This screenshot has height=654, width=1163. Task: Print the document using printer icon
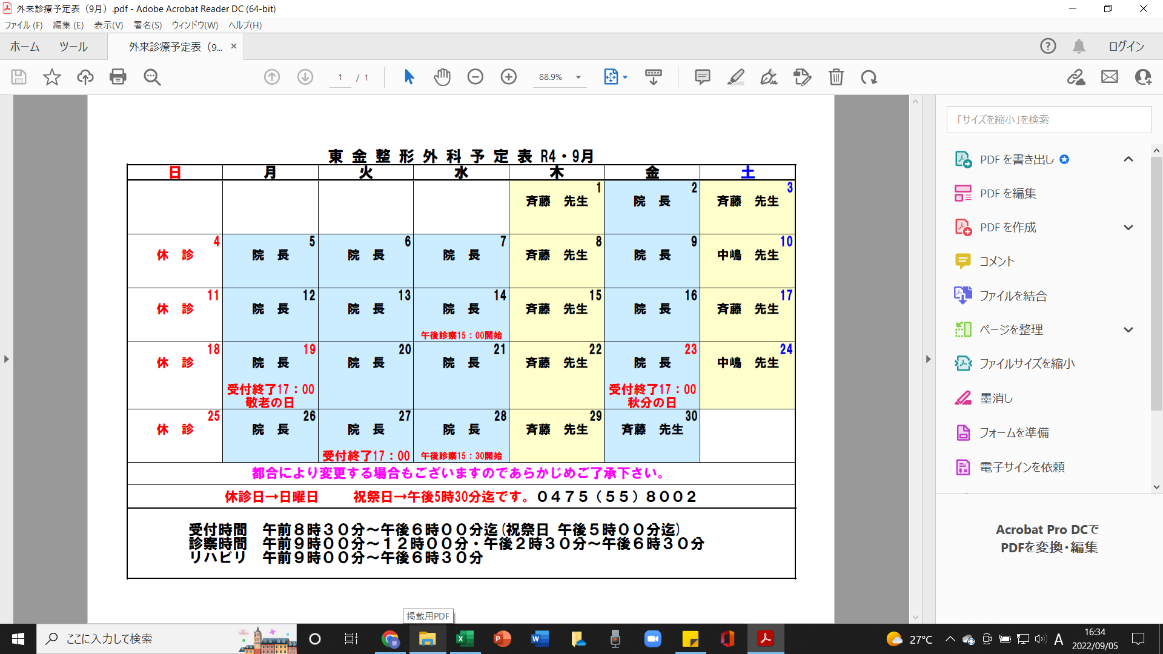click(118, 77)
